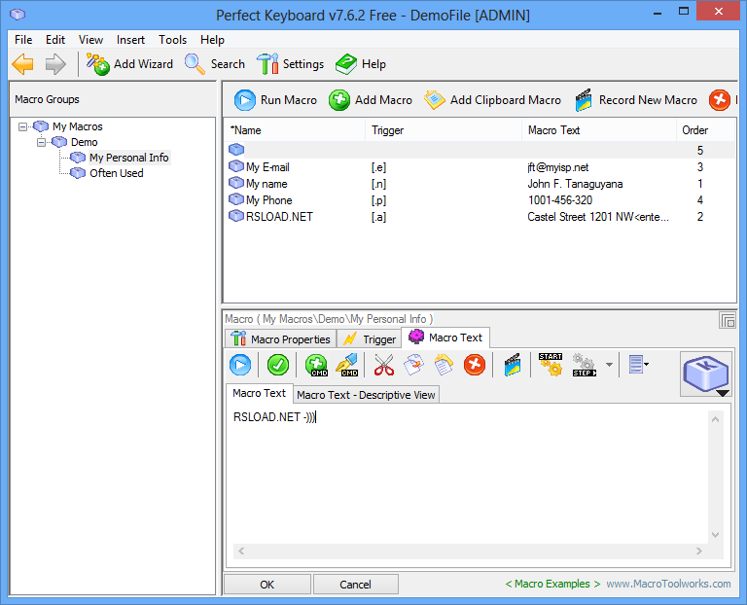Click the edit command CMD pen icon

[x=347, y=365]
